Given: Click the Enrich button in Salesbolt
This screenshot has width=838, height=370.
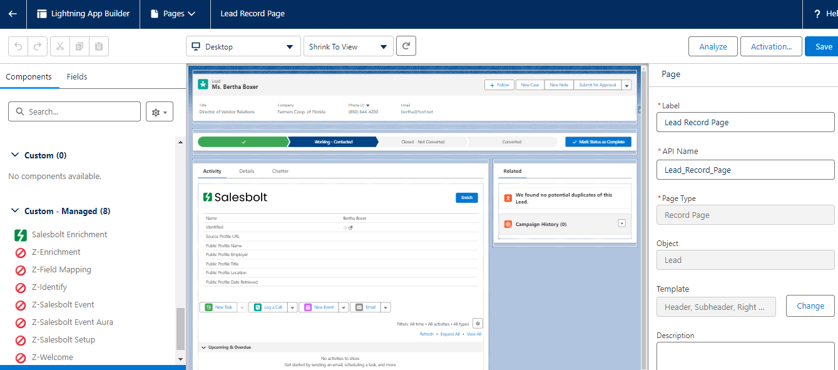Looking at the screenshot, I should pos(467,197).
